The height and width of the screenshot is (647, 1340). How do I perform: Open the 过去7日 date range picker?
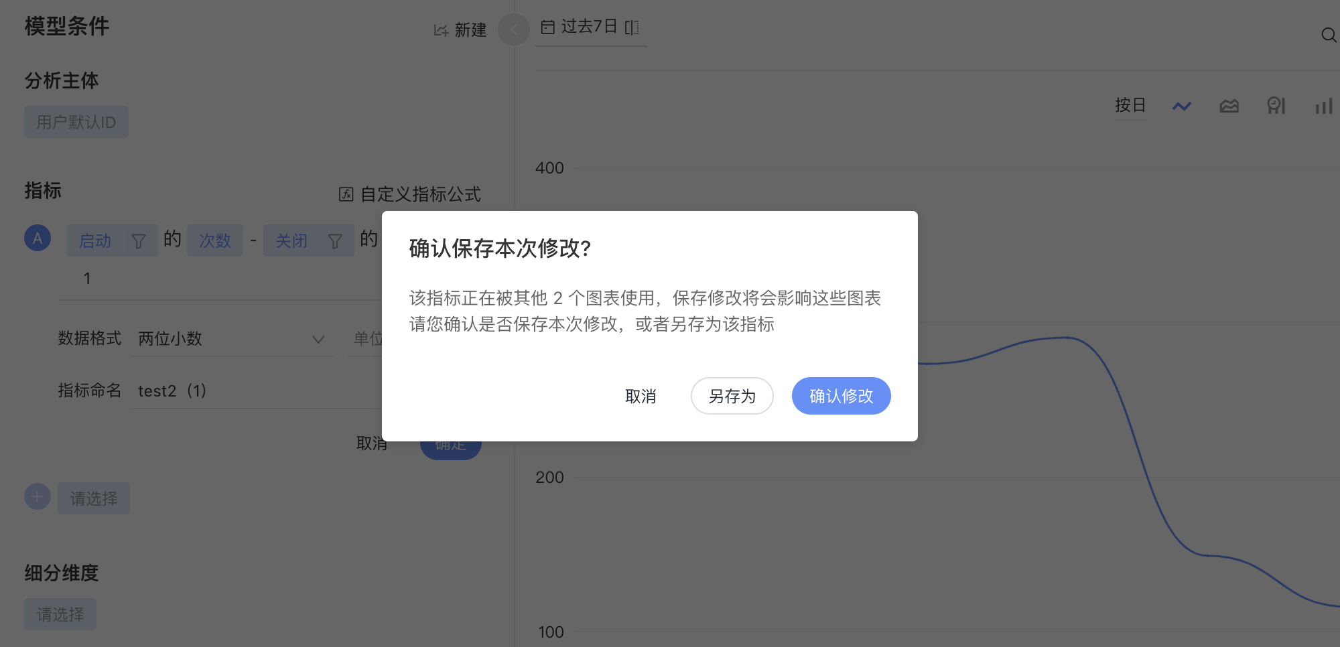(590, 27)
